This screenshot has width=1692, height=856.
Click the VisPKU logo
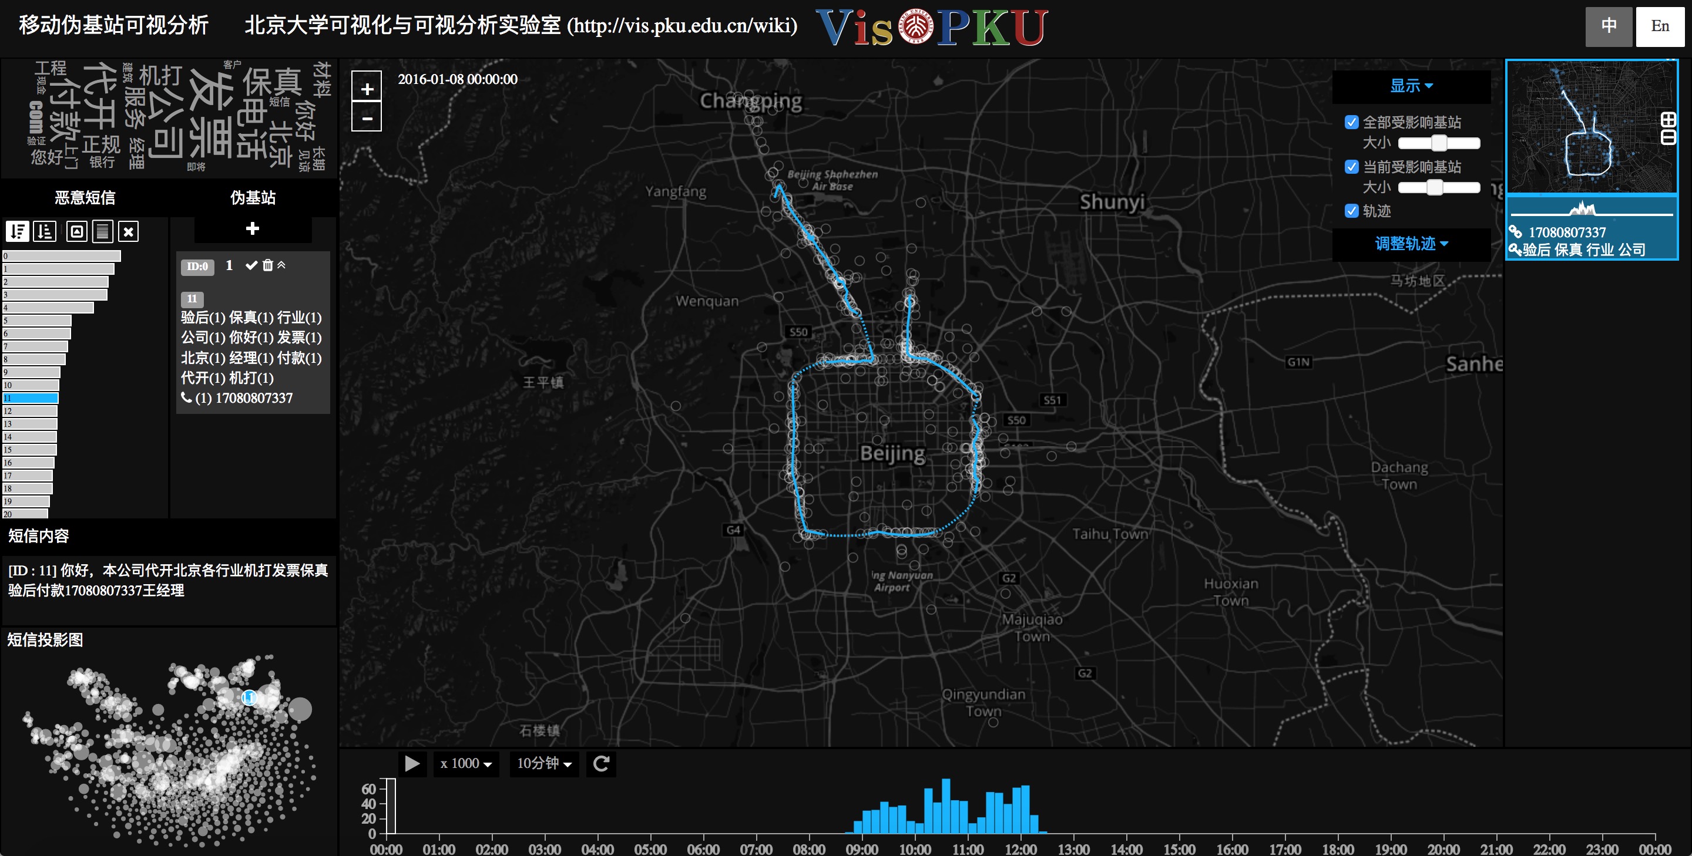931,28
